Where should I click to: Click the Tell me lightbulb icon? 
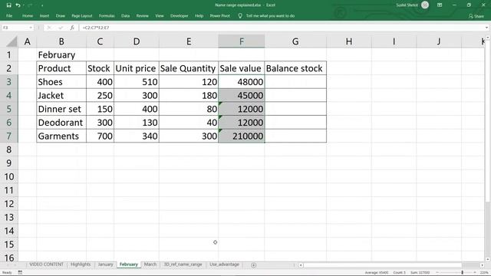click(x=240, y=15)
